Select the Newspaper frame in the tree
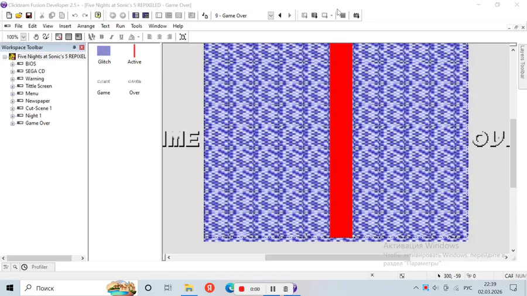 37,101
